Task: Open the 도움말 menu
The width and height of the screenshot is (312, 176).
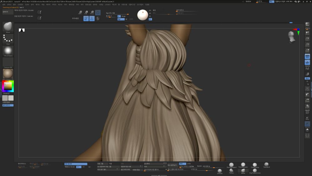Action: 147,5
